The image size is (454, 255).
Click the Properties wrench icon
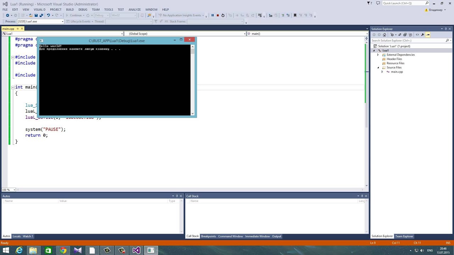point(422,35)
